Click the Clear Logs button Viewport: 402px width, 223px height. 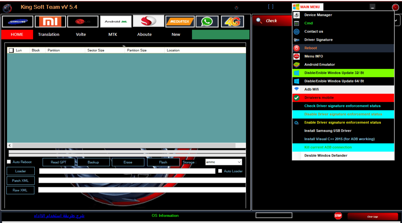372,217
